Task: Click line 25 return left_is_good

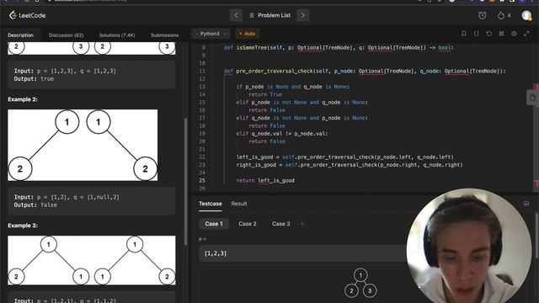Action: [265, 180]
